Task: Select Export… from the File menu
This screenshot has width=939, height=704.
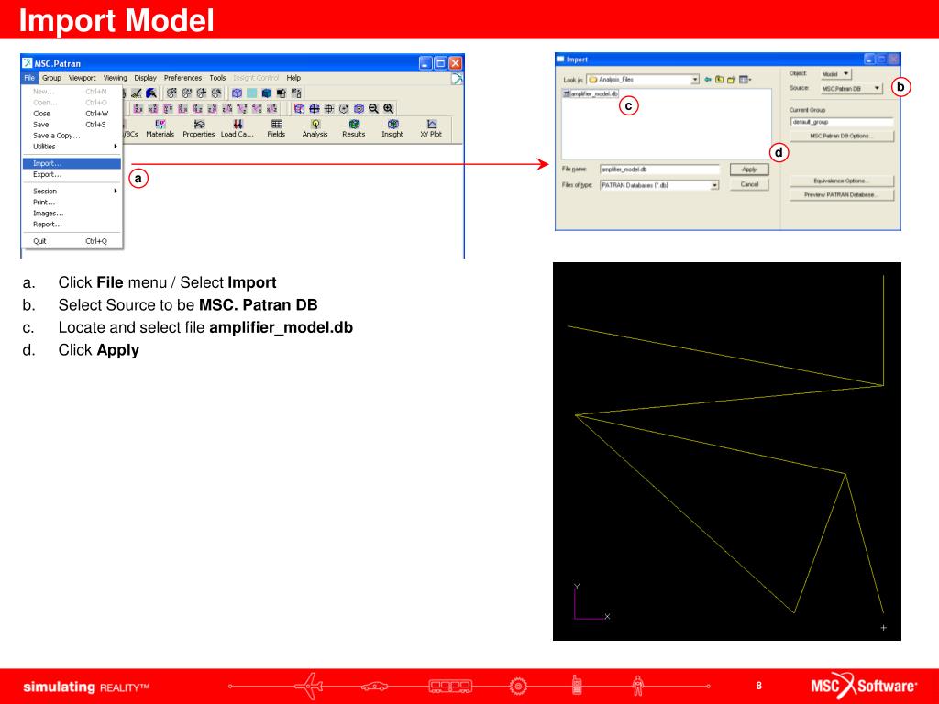Action: click(72, 175)
